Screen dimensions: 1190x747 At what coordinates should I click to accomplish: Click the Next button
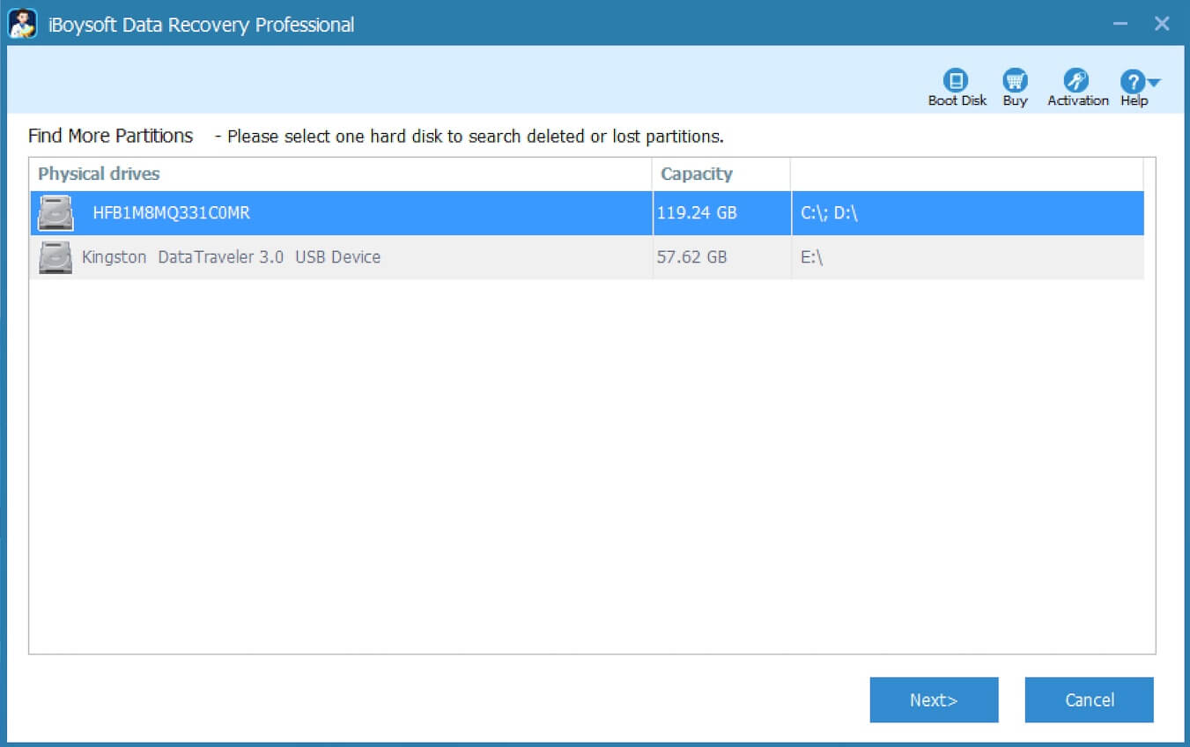(934, 699)
